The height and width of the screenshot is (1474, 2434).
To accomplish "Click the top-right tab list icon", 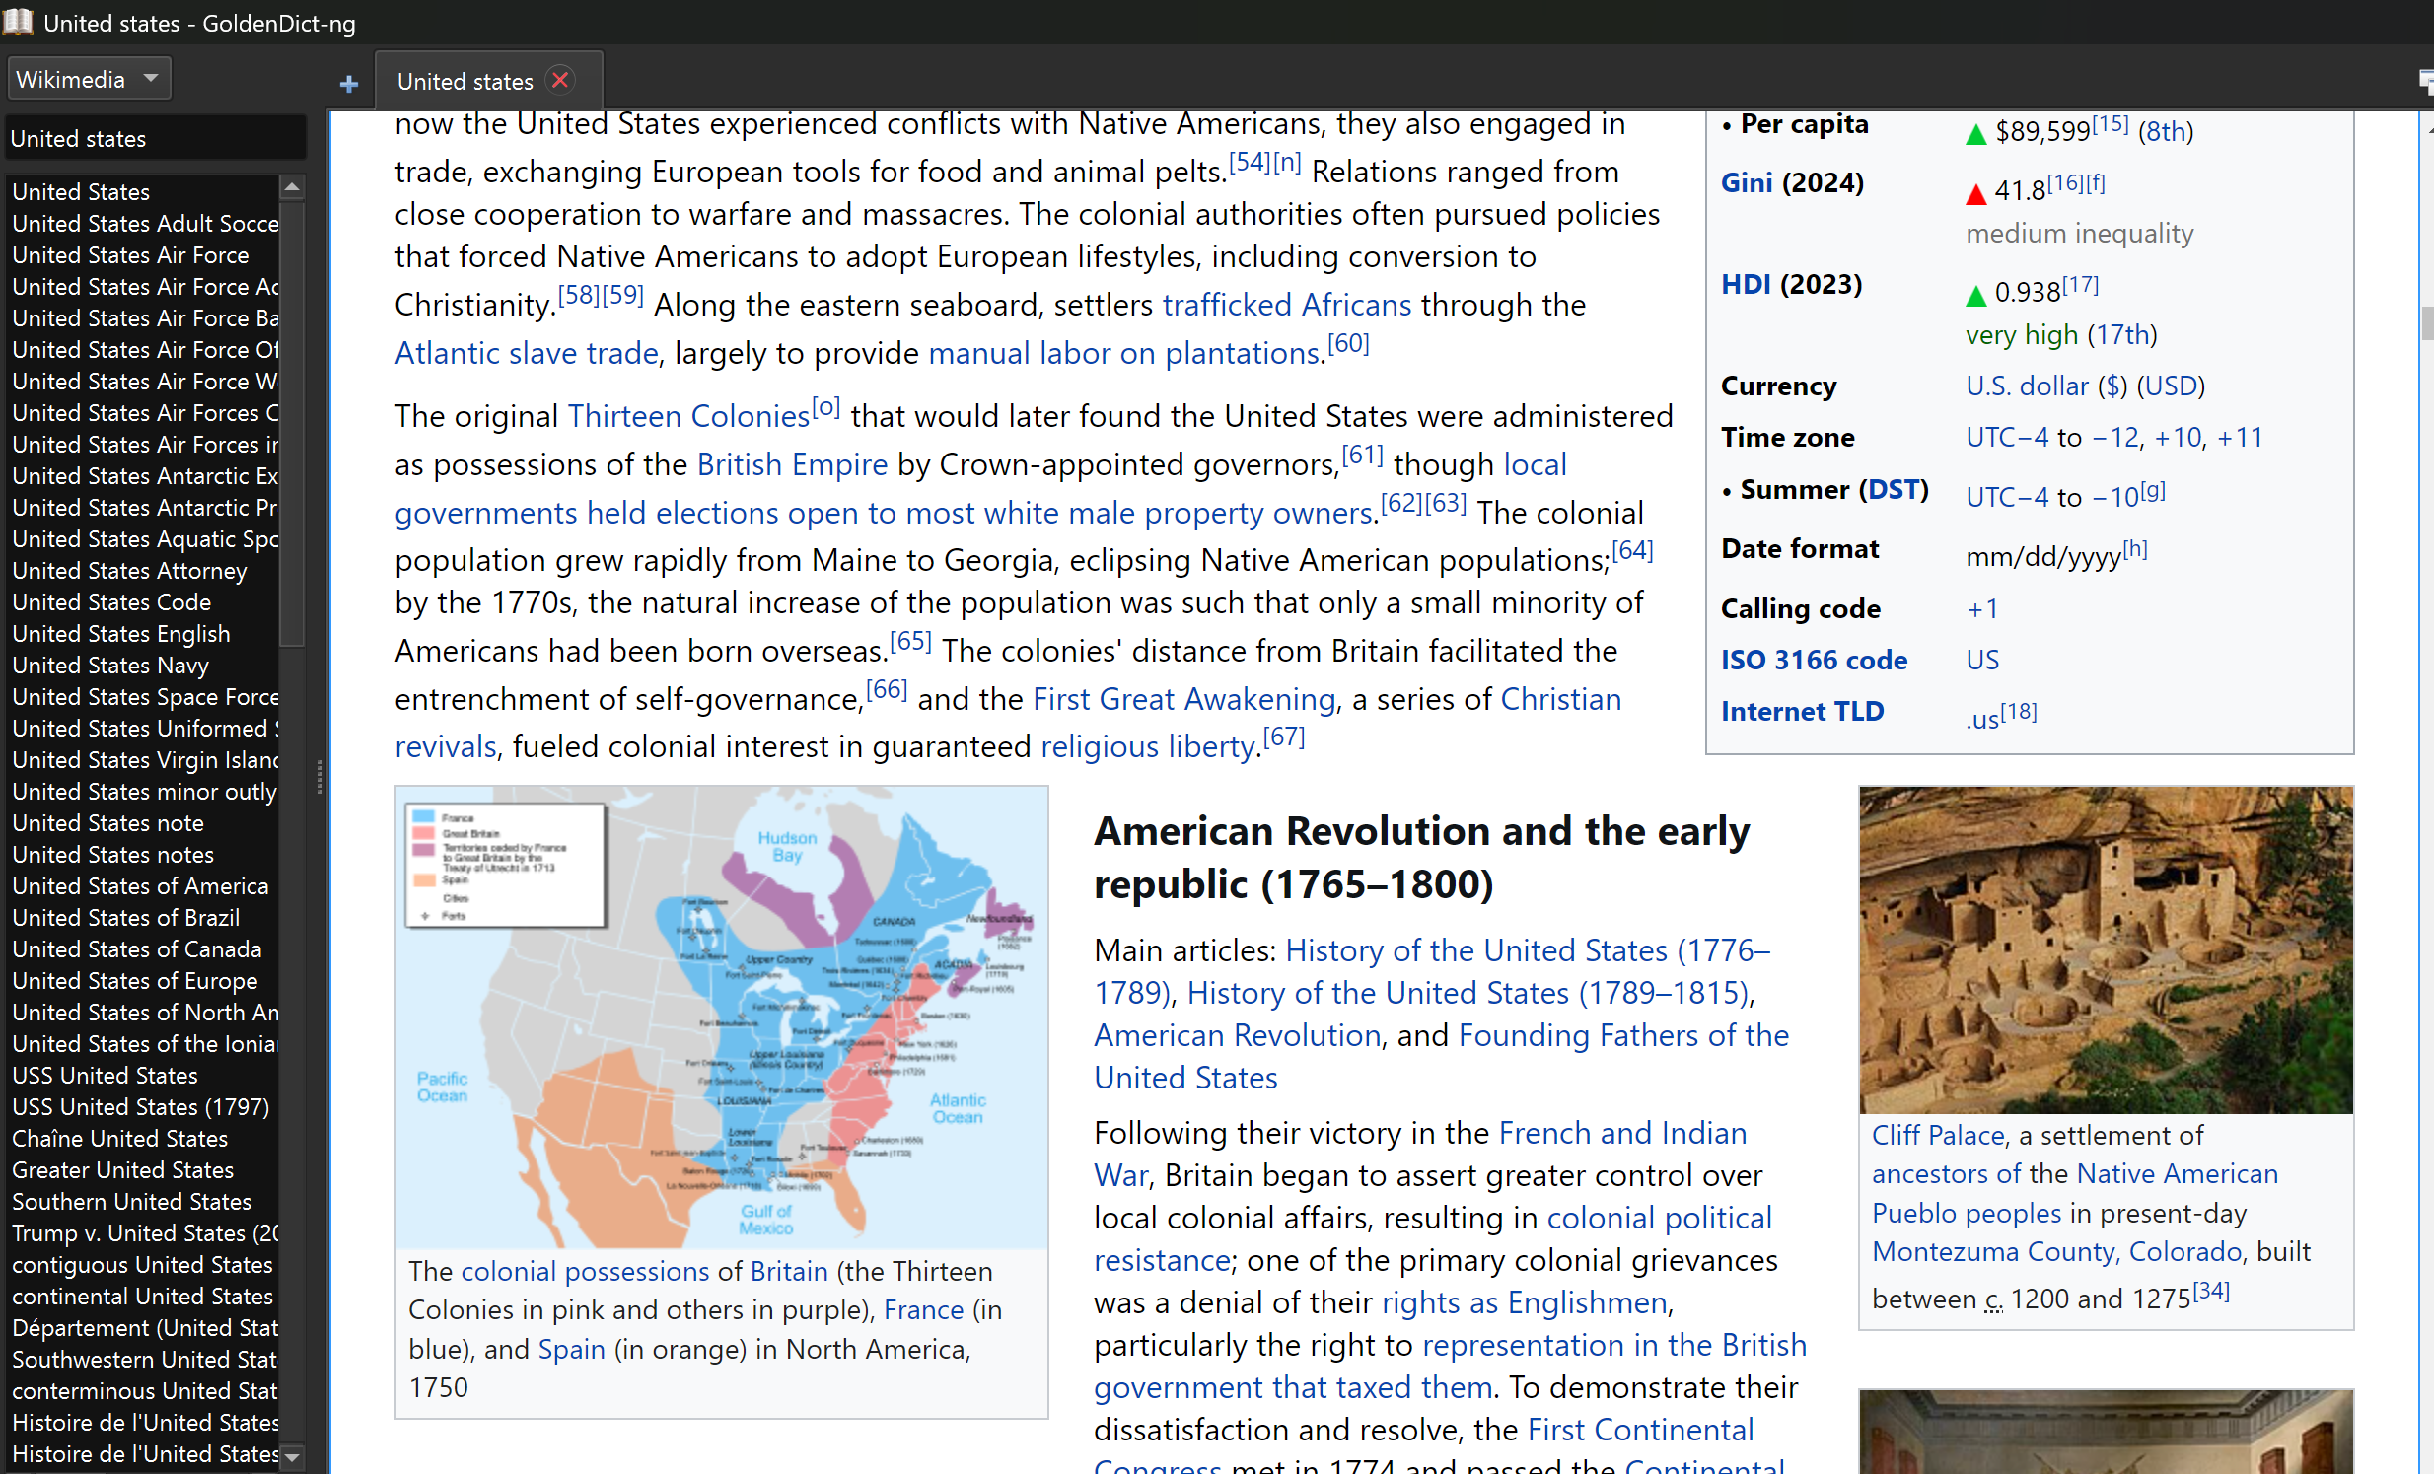I will tap(2425, 82).
